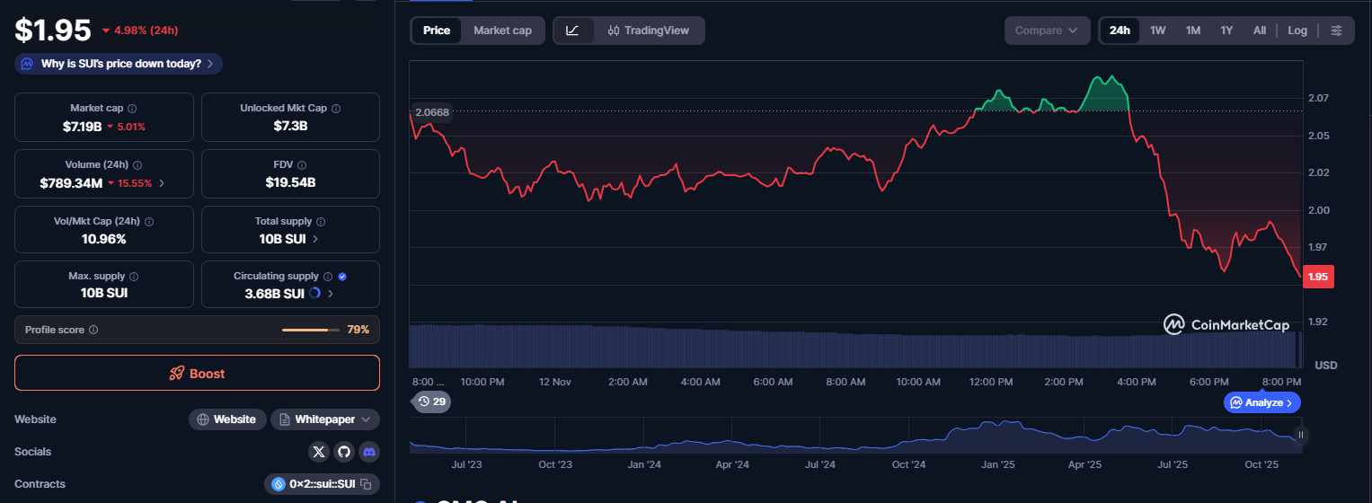Click the Max. supply 10B SUI value
This screenshot has width=1372, height=503.
[103, 293]
